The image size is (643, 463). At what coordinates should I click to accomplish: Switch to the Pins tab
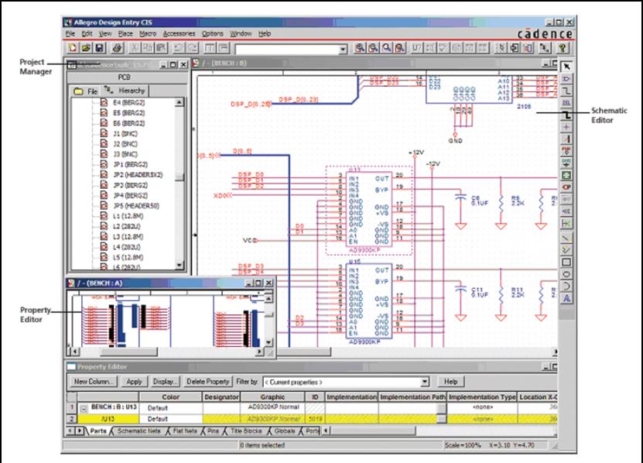(x=213, y=431)
